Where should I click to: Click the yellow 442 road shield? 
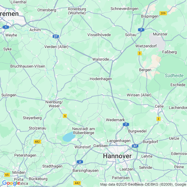click(77, 183)
